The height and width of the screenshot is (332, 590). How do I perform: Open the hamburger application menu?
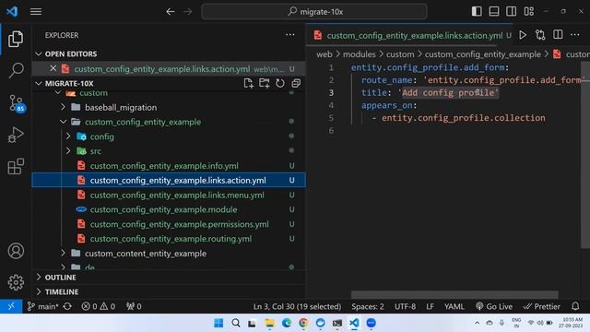tap(36, 12)
